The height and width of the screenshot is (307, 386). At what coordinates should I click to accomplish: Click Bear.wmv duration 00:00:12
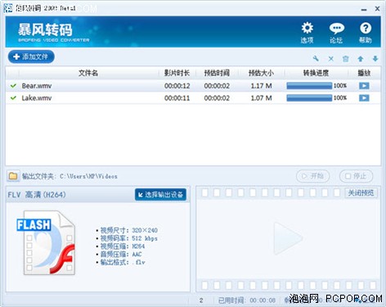click(177, 86)
